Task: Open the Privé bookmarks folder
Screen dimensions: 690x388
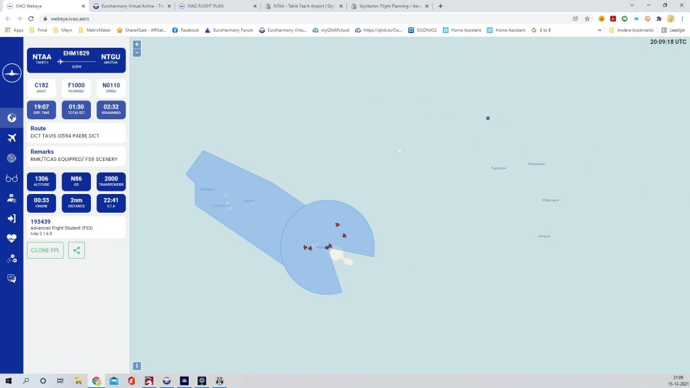Action: [x=38, y=30]
